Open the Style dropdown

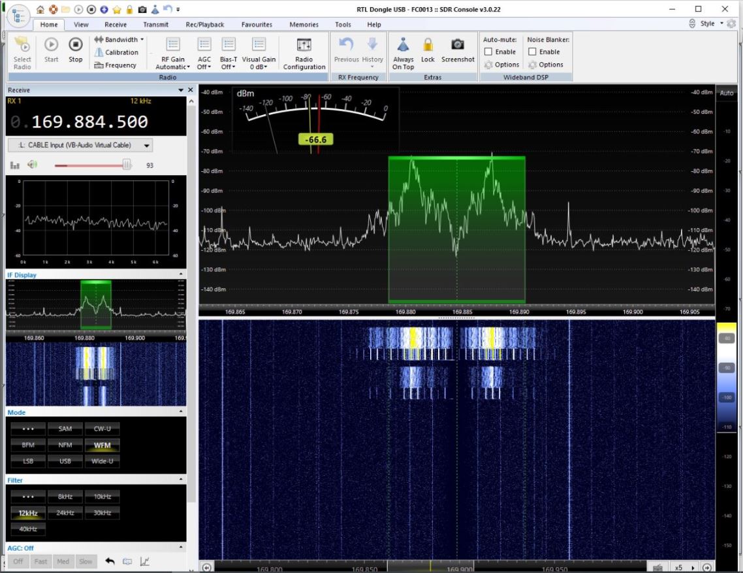point(712,24)
